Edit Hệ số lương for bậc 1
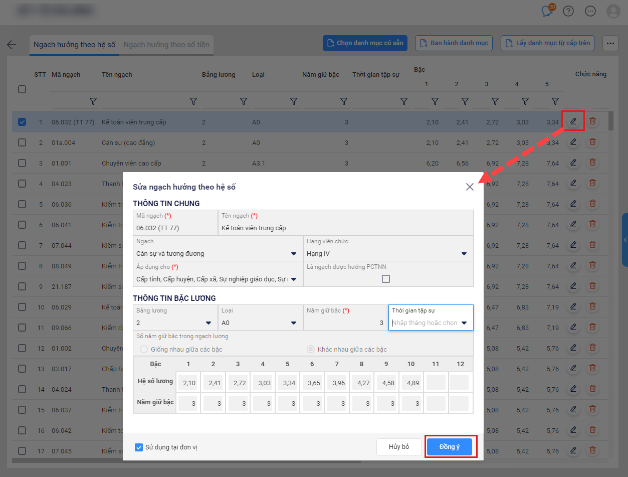Viewport: 628px width, 477px height. (188, 382)
